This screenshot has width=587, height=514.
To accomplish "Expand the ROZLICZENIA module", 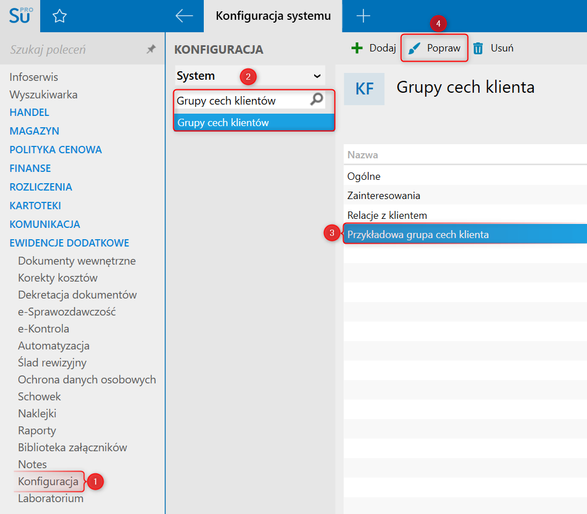I will point(41,187).
